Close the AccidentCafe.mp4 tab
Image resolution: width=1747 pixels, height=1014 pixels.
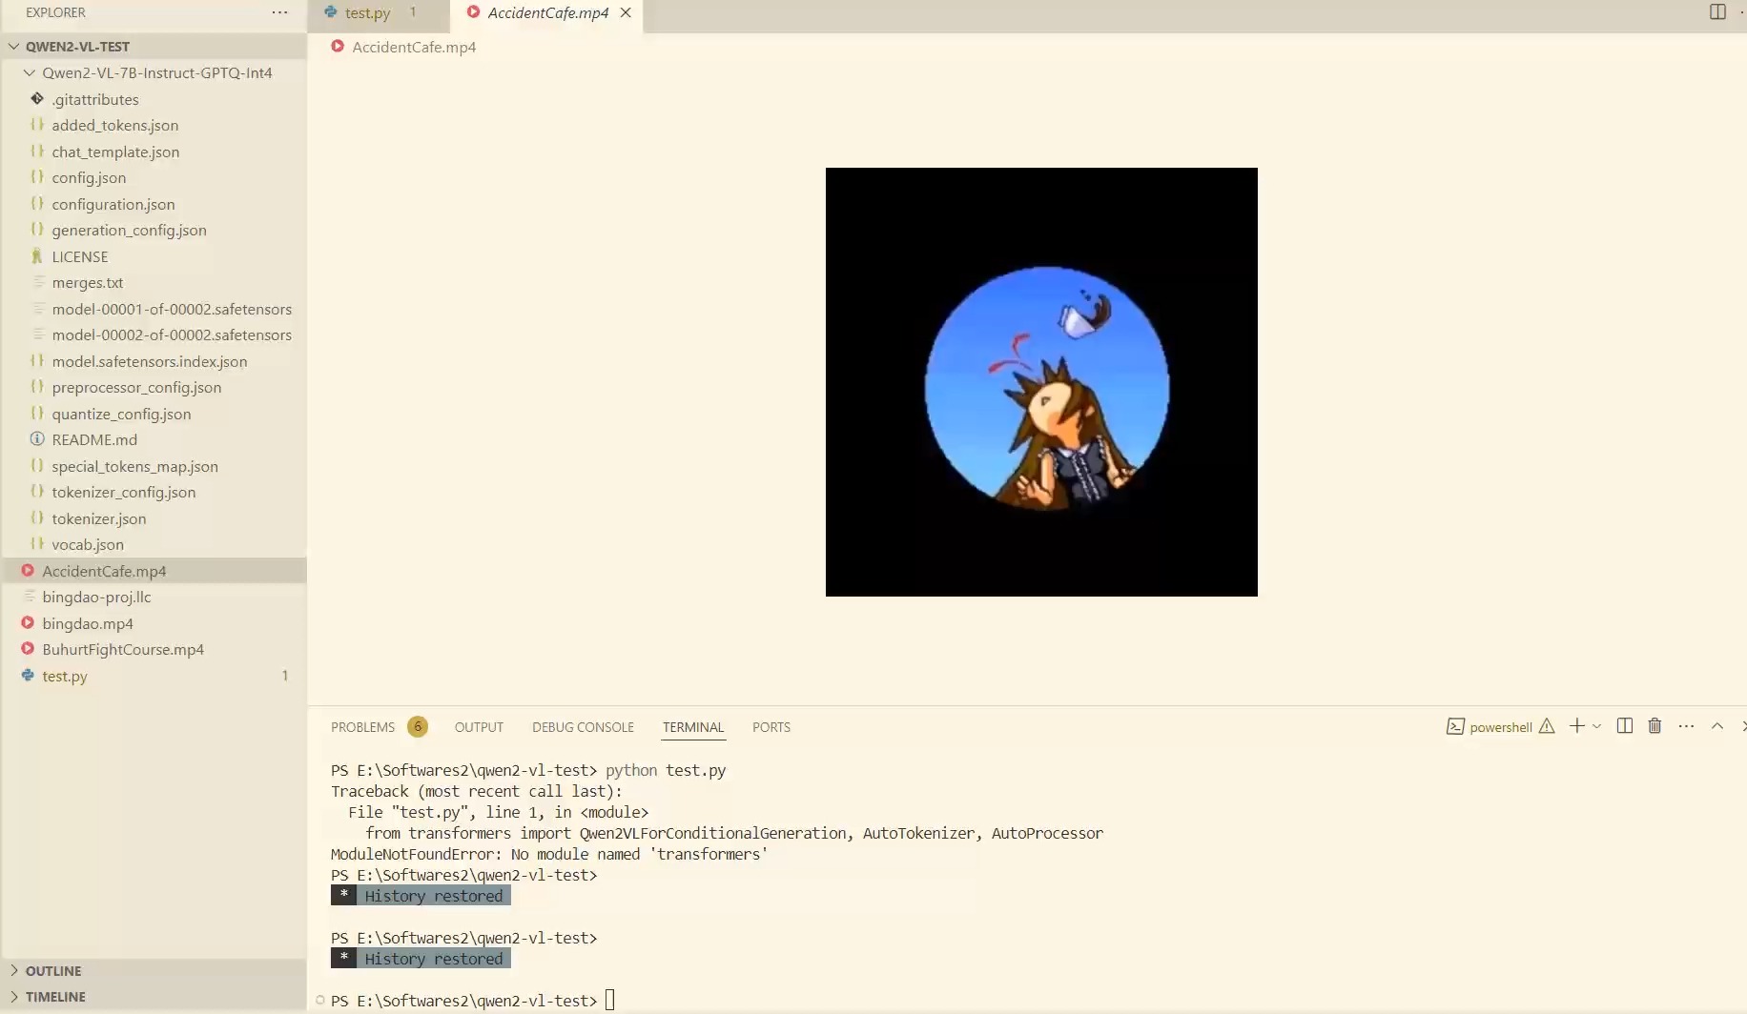coord(626,12)
